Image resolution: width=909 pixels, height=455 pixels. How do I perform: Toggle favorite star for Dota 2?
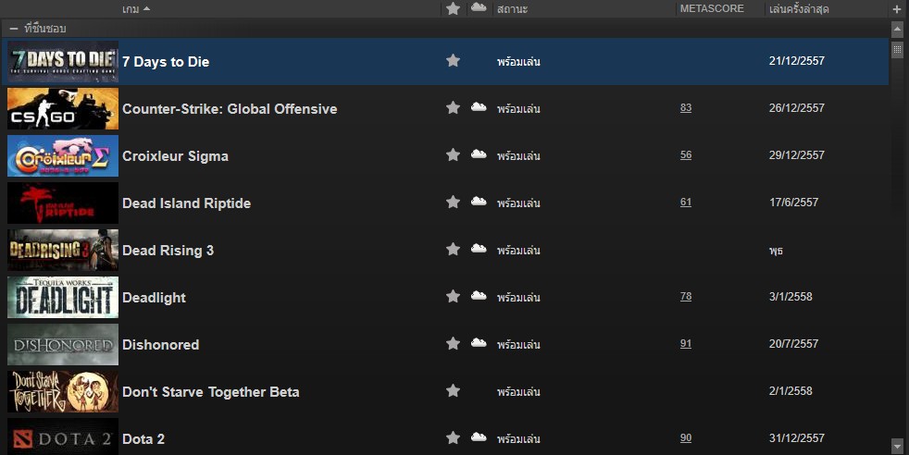453,438
